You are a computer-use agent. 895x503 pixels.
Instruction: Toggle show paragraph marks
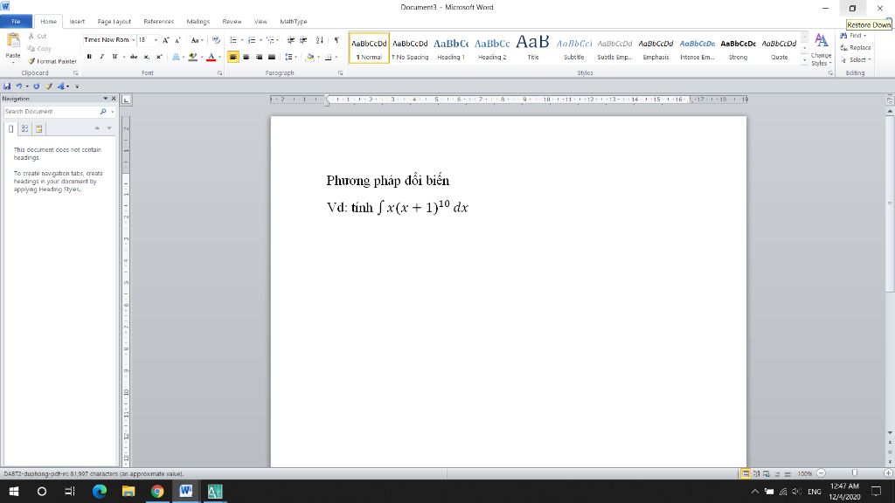336,40
